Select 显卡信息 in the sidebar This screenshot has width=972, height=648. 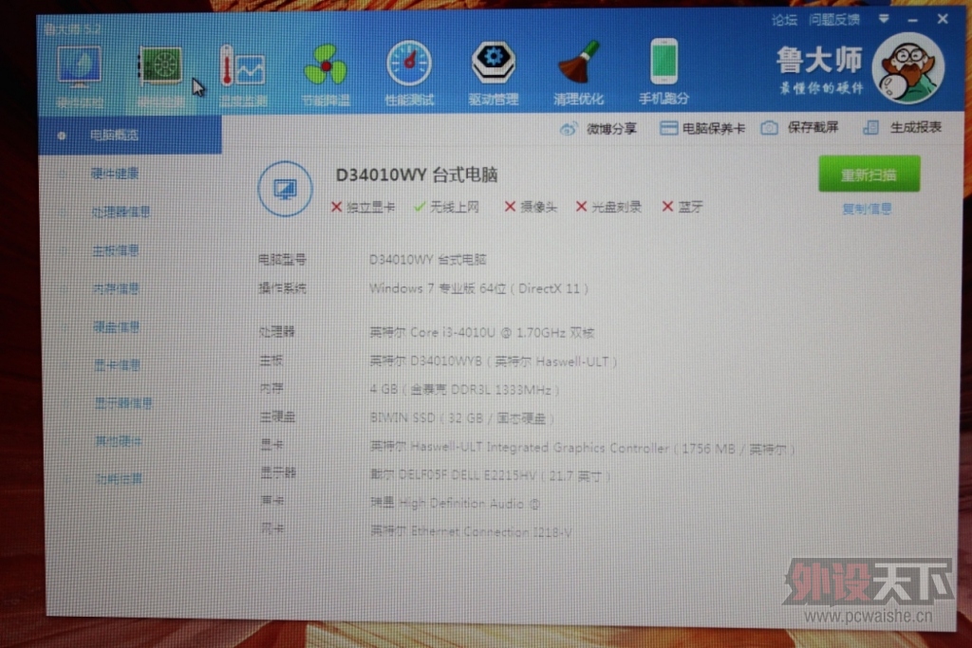[117, 365]
